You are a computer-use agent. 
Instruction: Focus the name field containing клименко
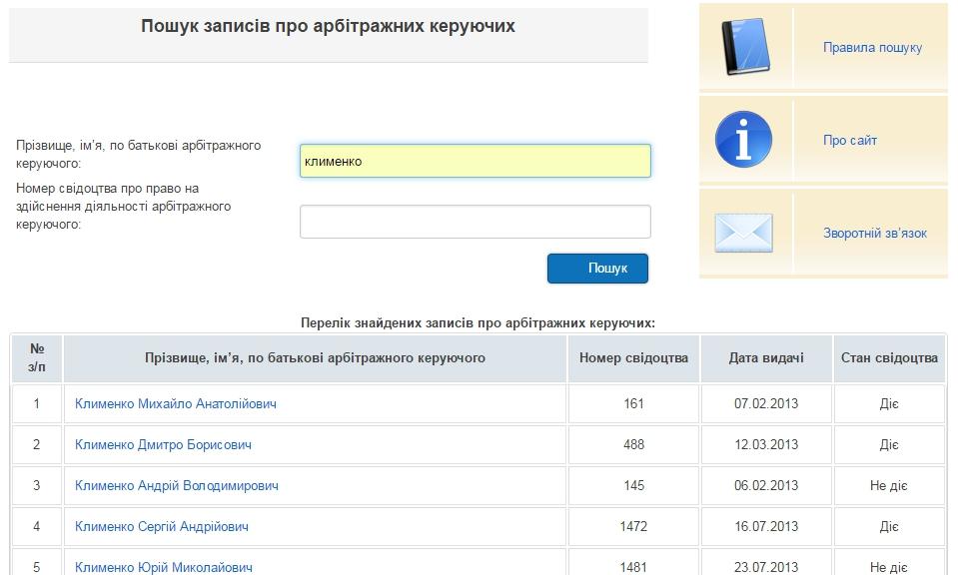(475, 161)
